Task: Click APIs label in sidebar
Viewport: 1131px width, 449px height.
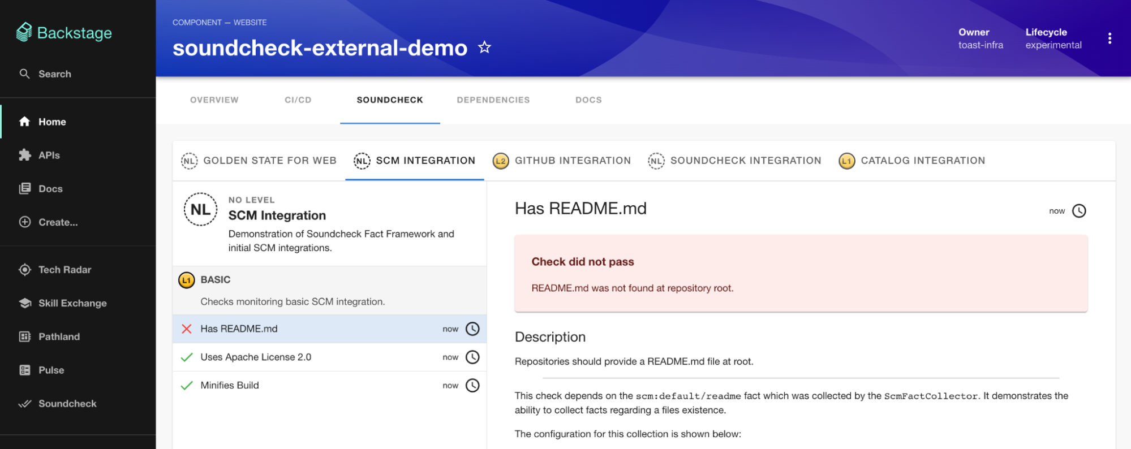Action: coord(49,155)
